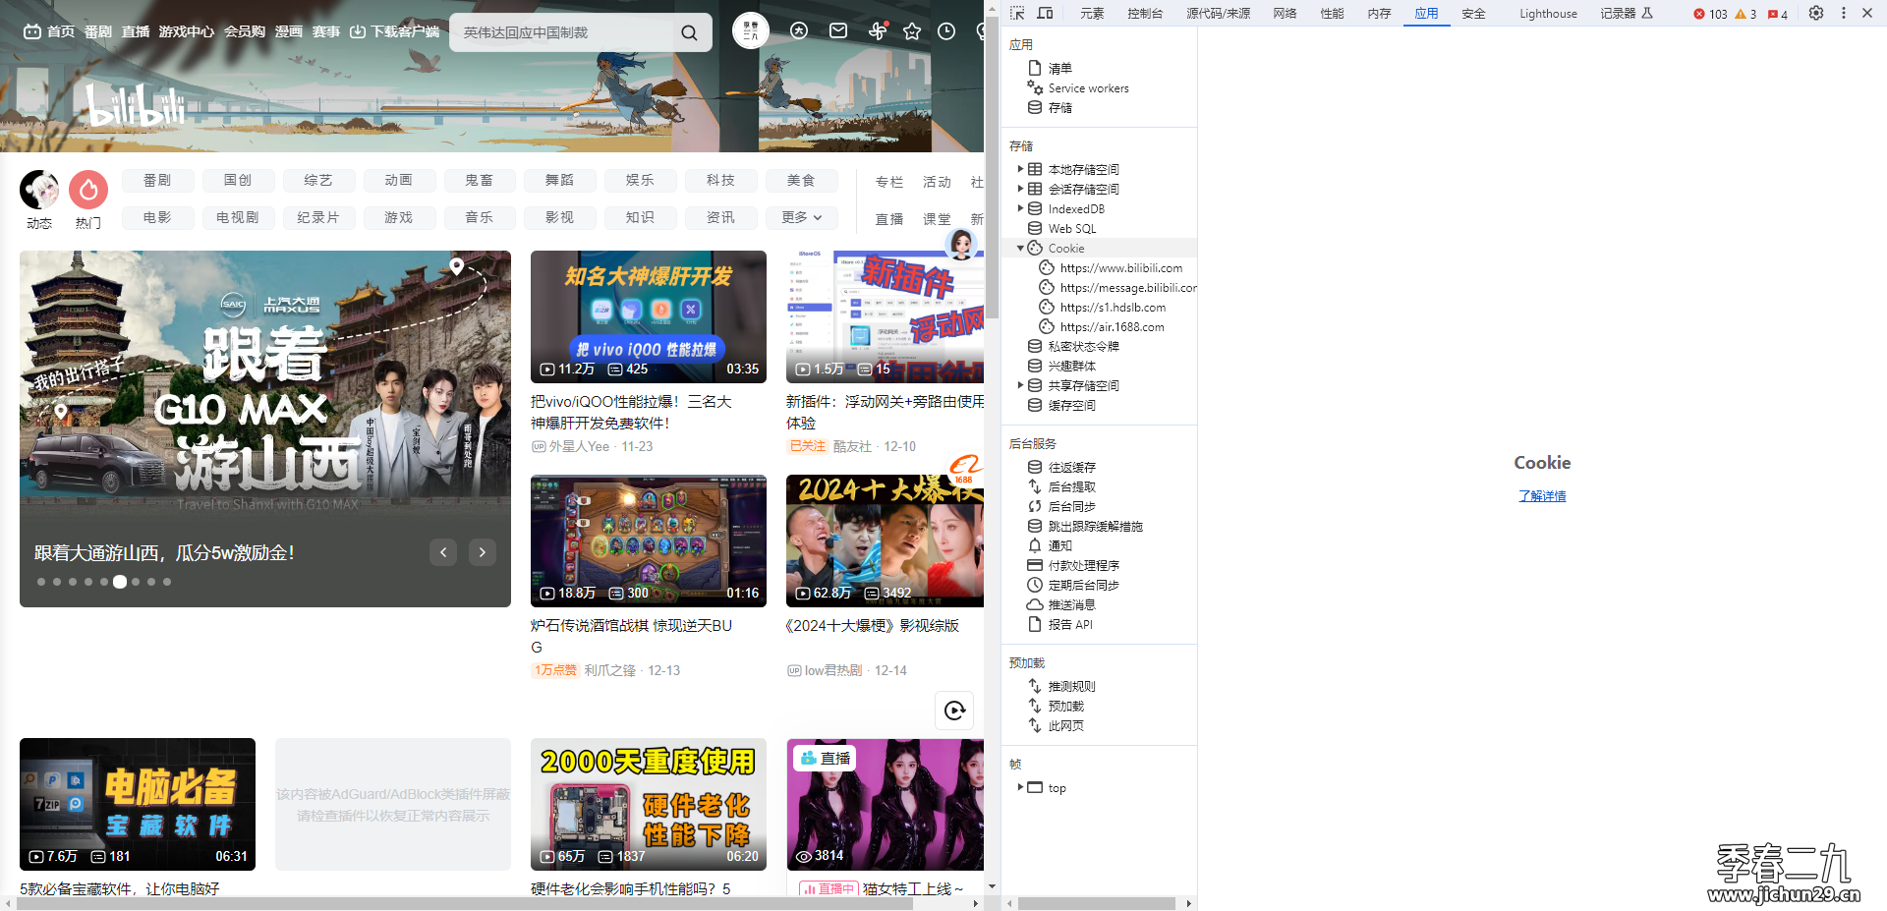Click the DevTools inspect element picker icon
Image resolution: width=1887 pixels, height=911 pixels.
[x=1017, y=13]
